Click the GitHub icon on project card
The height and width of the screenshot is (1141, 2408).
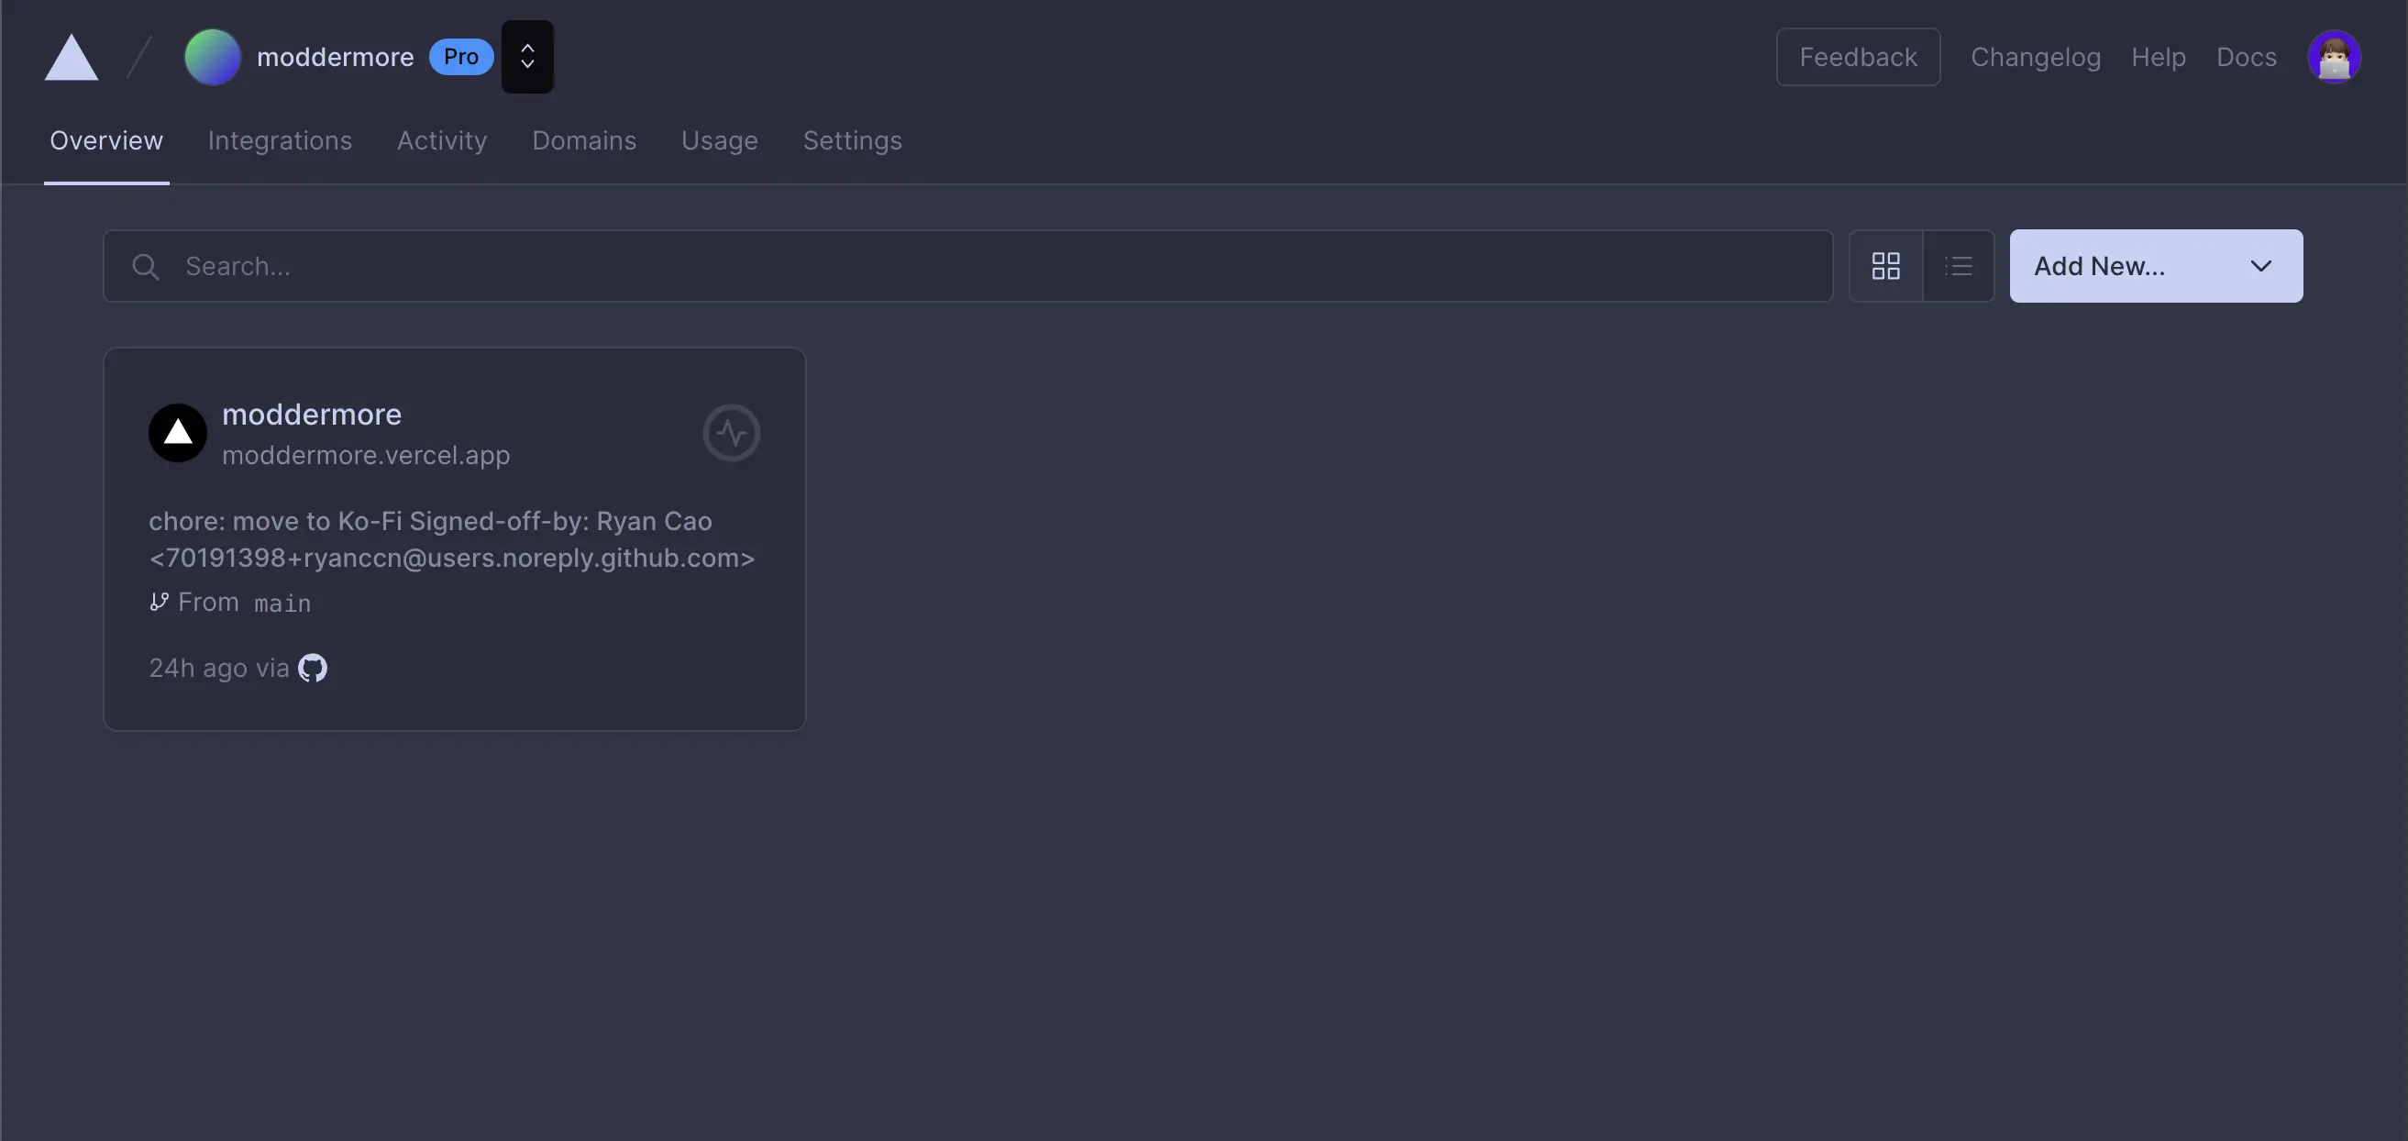(312, 668)
